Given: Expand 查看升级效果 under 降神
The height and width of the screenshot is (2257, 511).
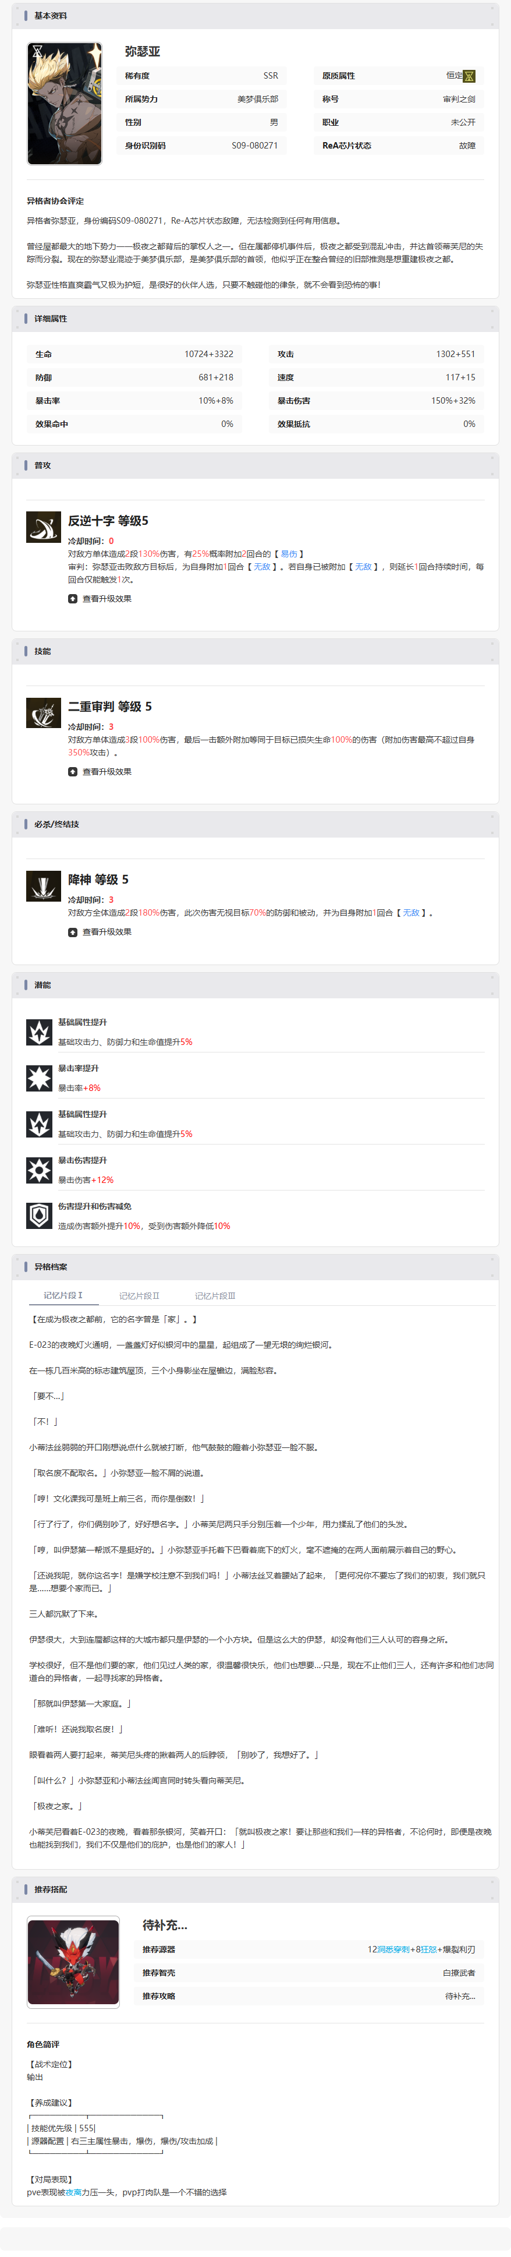Looking at the screenshot, I should [x=100, y=933].
